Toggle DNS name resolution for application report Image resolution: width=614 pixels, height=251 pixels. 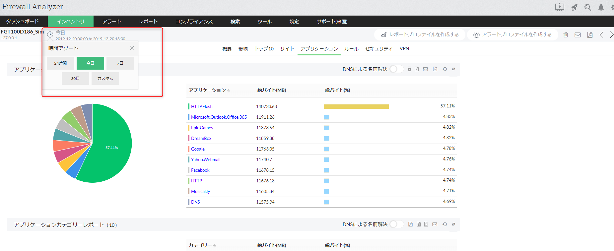(396, 69)
